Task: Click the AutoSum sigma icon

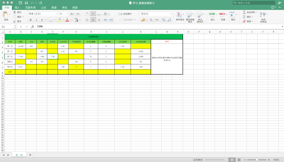Action: tap(244, 12)
